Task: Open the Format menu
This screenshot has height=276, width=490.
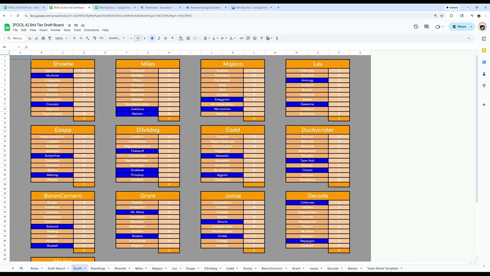Action: point(56,30)
